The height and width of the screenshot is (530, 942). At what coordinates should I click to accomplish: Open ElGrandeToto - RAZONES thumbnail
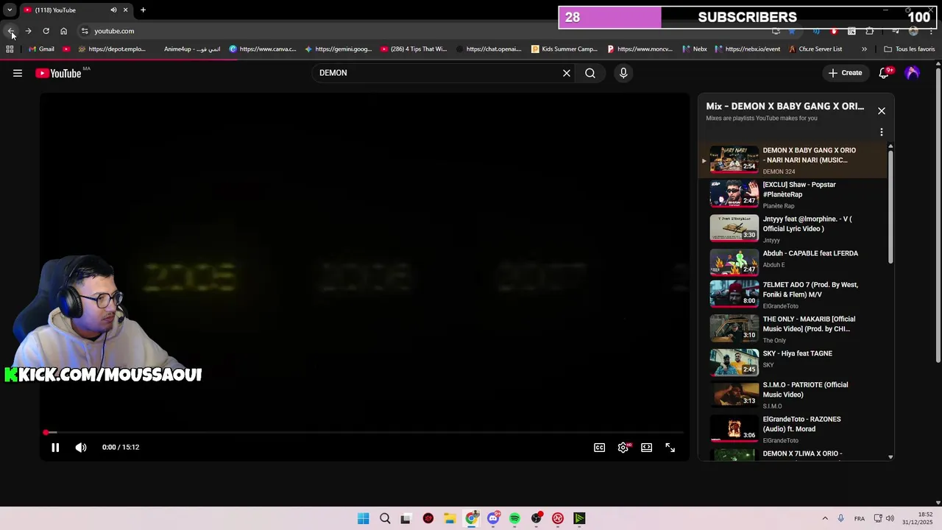pos(734,428)
